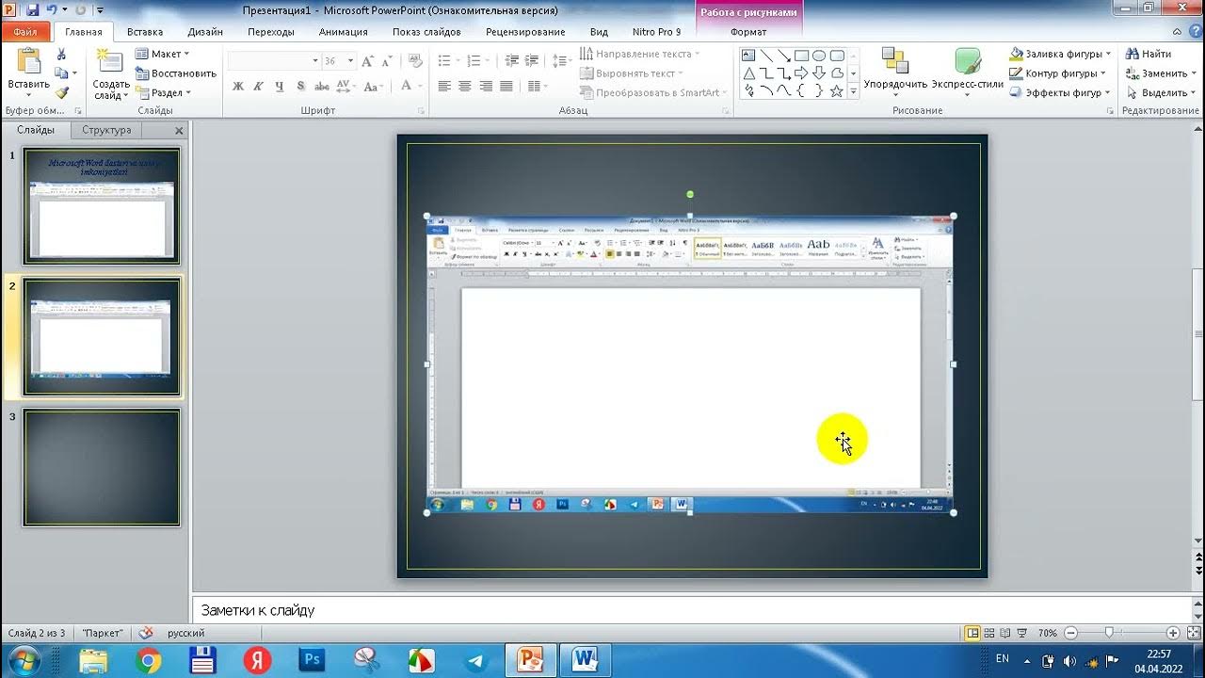Select the rectangle shape in the gallery
The height and width of the screenshot is (678, 1205).
801,56
